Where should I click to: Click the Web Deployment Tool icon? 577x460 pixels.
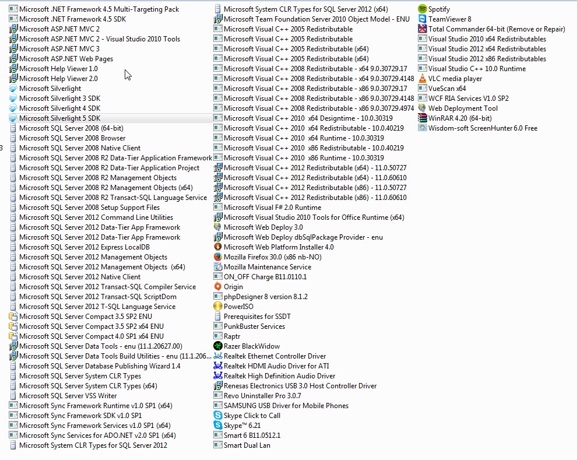[x=423, y=108]
